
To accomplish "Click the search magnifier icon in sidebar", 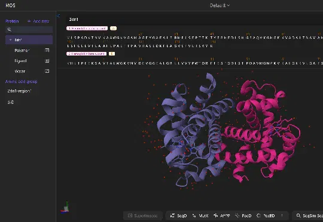I will coord(9,30).
